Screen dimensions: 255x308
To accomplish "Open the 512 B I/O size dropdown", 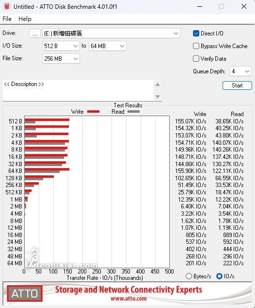I will (x=61, y=46).
